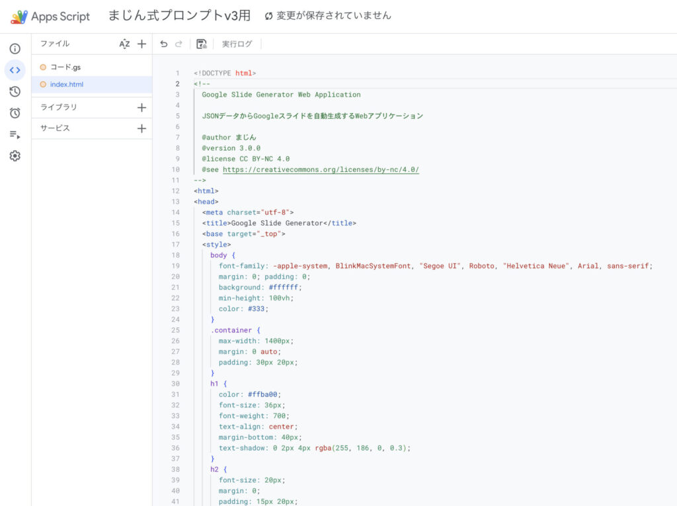Click the undo arrow in editor toolbar
The width and height of the screenshot is (677, 506).
click(x=164, y=44)
